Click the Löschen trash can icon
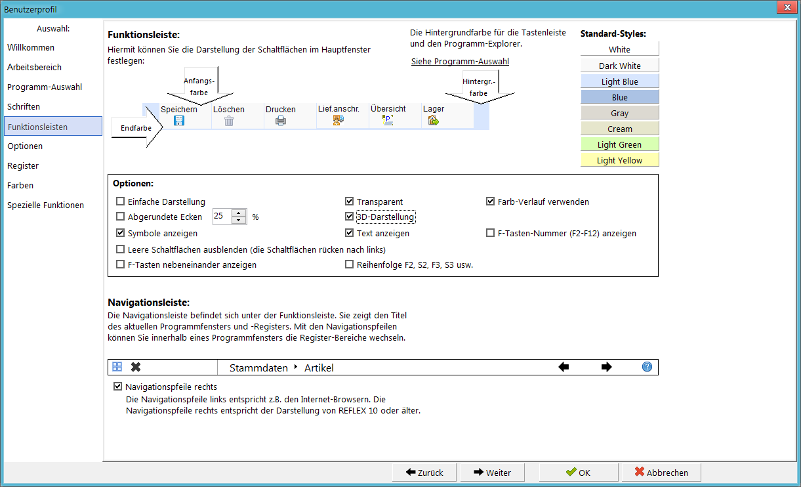The image size is (801, 487). [229, 121]
